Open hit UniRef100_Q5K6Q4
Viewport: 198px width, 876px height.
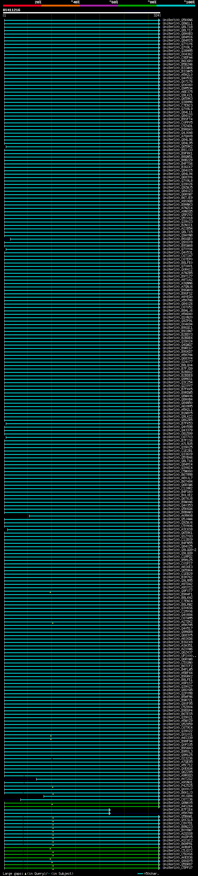tap(177, 509)
